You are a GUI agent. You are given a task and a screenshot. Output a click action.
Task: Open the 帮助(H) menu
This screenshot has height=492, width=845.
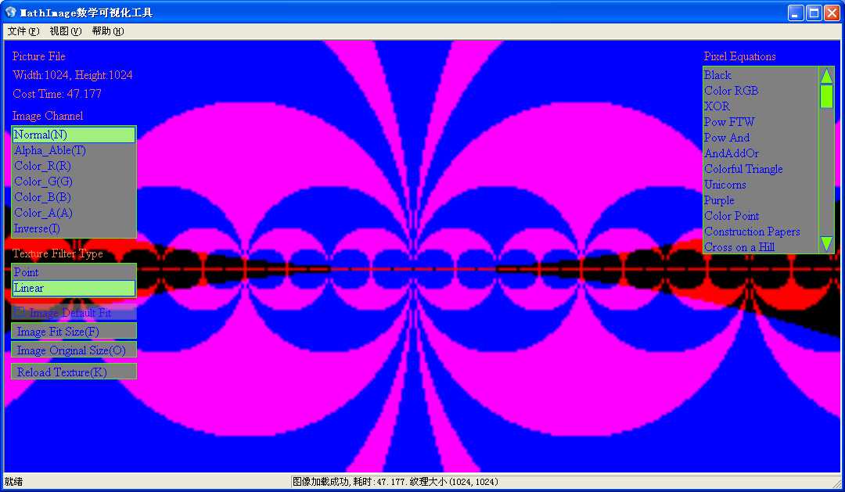[107, 31]
